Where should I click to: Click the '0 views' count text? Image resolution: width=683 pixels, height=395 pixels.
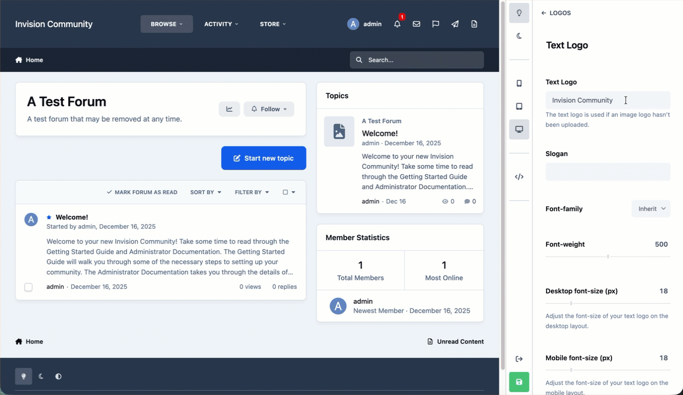coord(250,287)
